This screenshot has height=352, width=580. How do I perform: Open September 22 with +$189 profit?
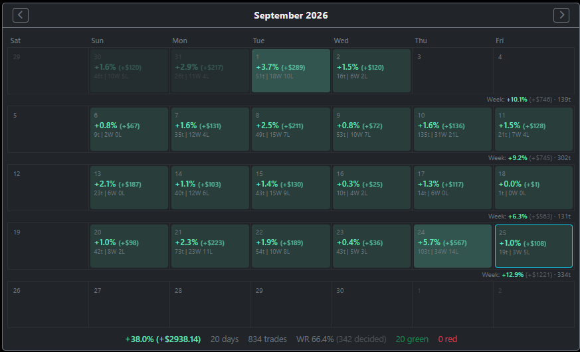[291, 246]
